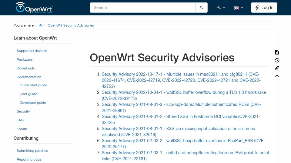Open the language flag dropdown

coord(239,8)
